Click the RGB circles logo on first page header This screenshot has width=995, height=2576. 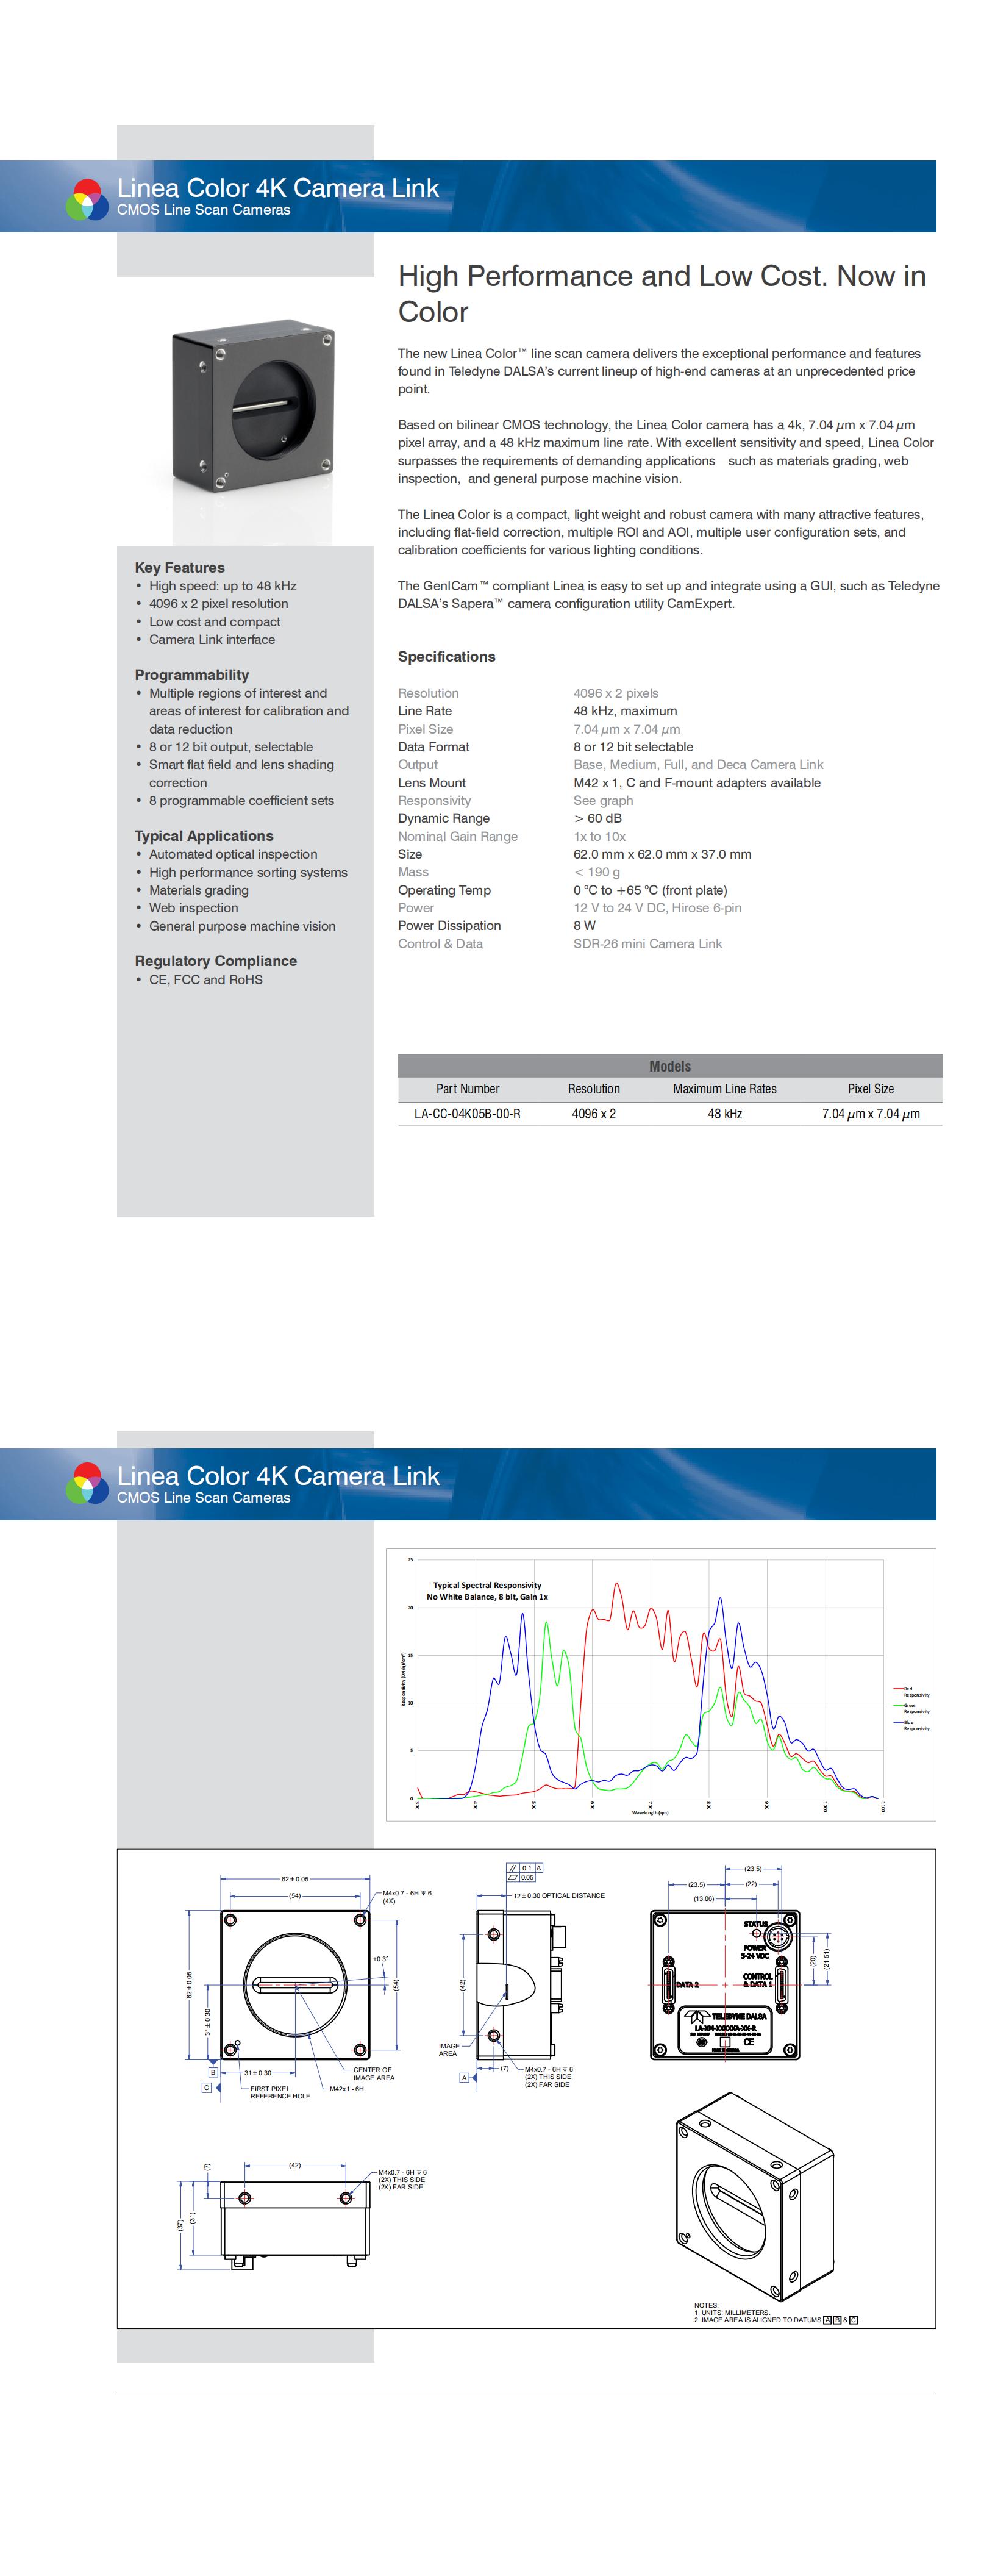pos(86,199)
